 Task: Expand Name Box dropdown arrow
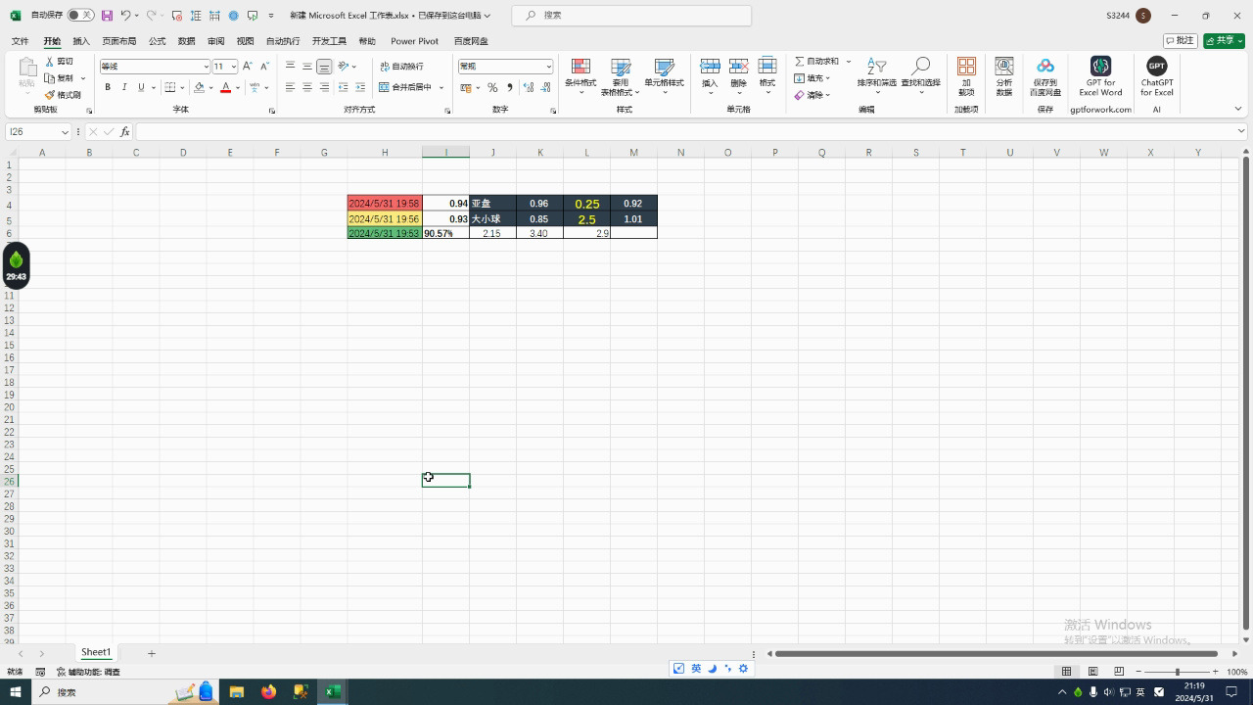click(66, 132)
